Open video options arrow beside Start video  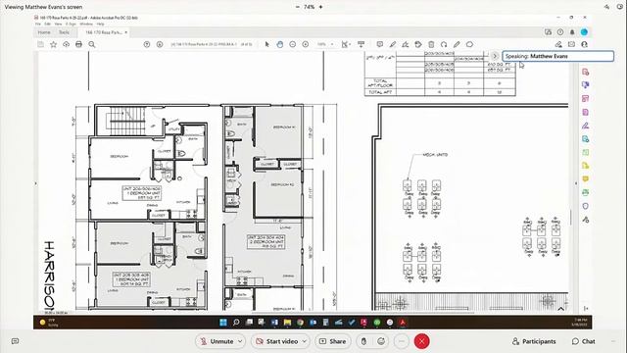click(x=305, y=341)
